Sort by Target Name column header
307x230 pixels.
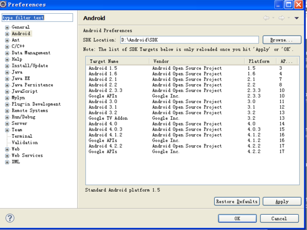tap(118, 61)
